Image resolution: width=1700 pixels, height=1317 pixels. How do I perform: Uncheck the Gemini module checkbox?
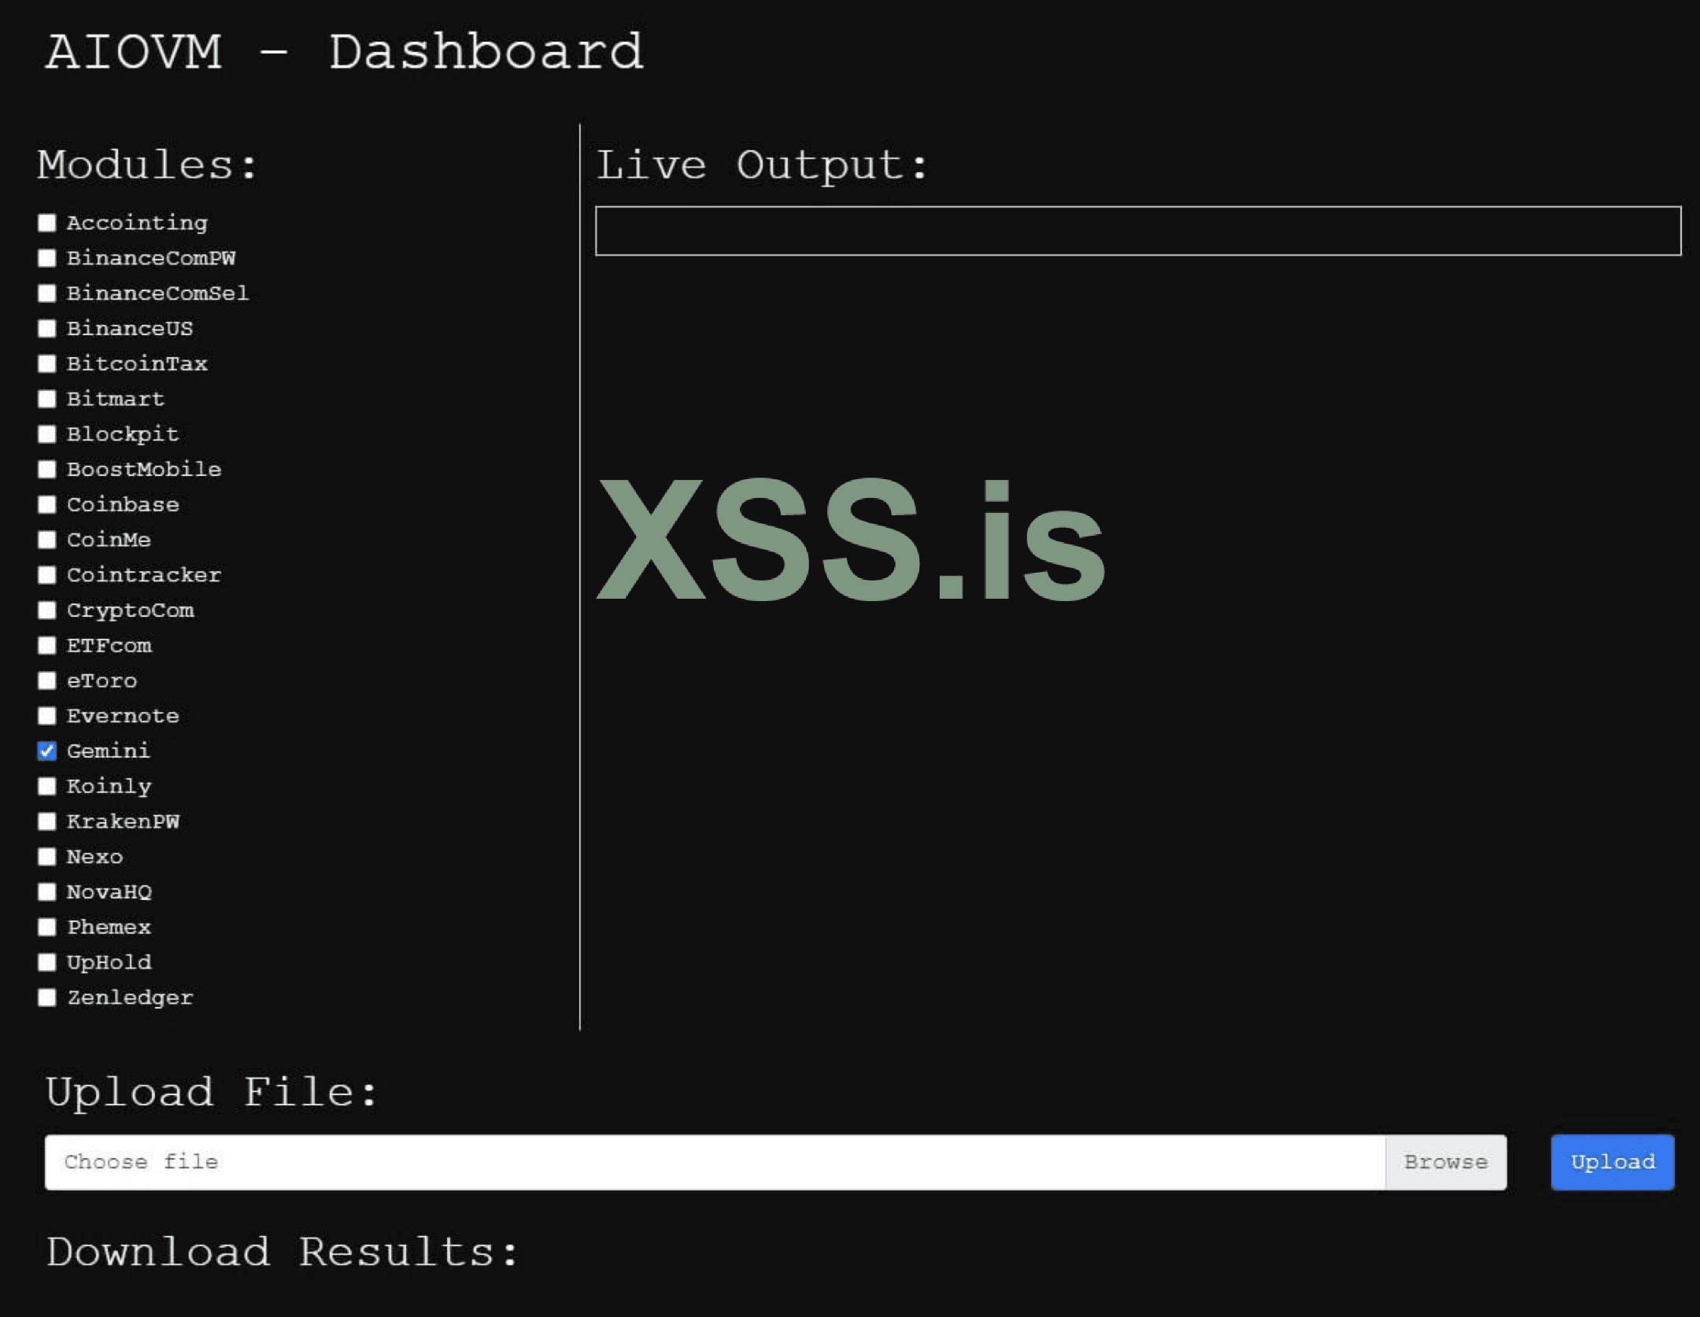47,751
